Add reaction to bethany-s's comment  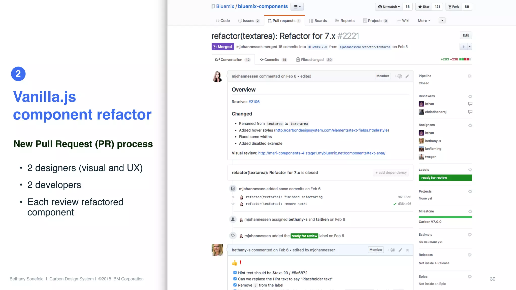[x=391, y=250]
